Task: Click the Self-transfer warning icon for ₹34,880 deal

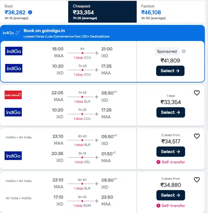Action: 158,206
